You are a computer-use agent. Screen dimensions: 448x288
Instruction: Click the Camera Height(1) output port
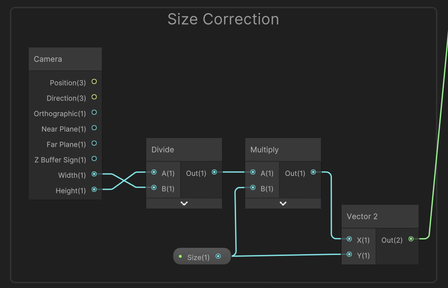tap(94, 189)
